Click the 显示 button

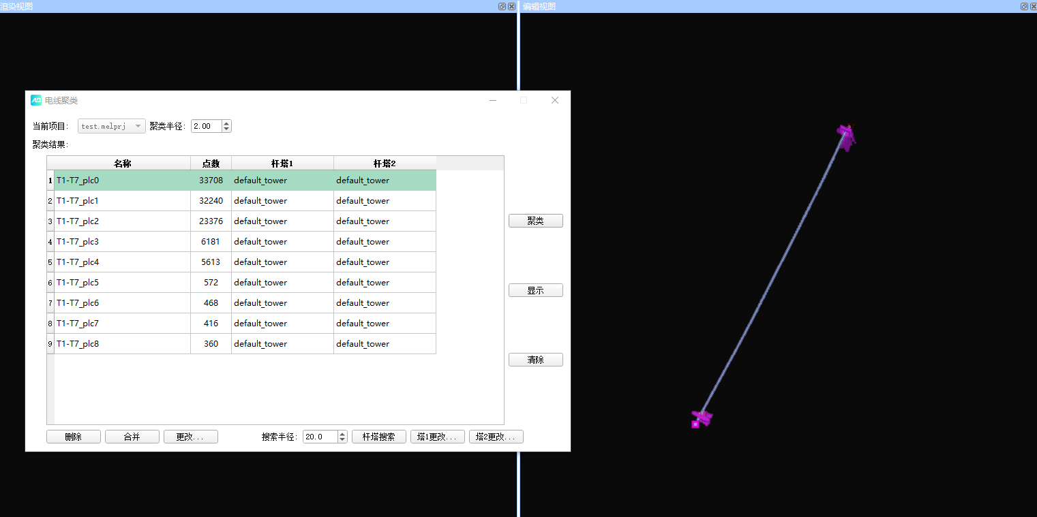535,290
